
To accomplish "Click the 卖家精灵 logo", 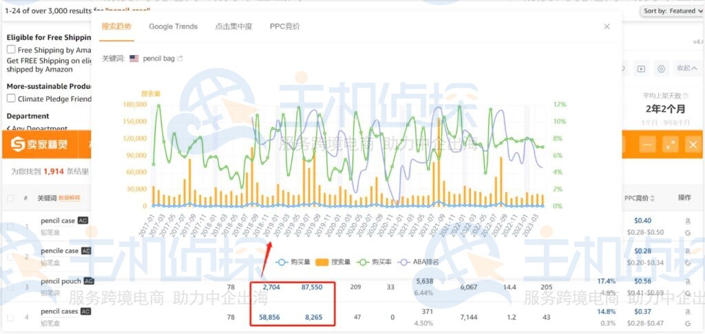I will 39,145.
